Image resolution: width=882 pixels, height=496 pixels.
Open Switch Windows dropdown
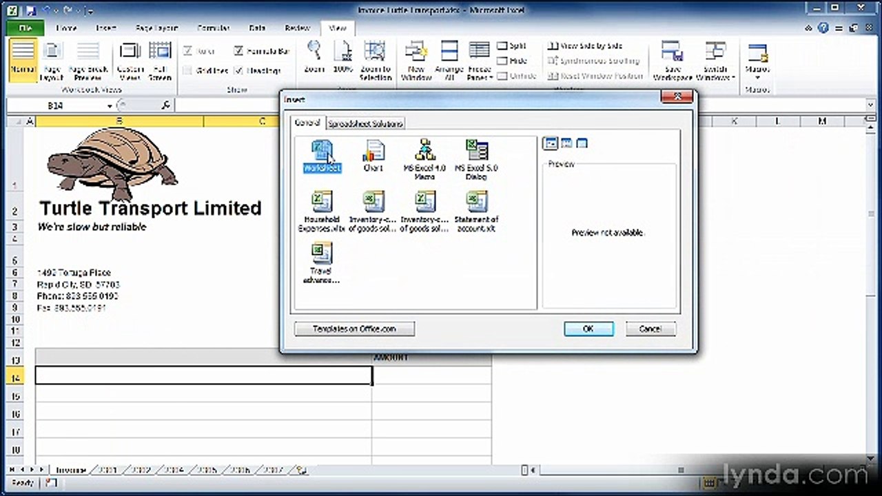point(715,61)
